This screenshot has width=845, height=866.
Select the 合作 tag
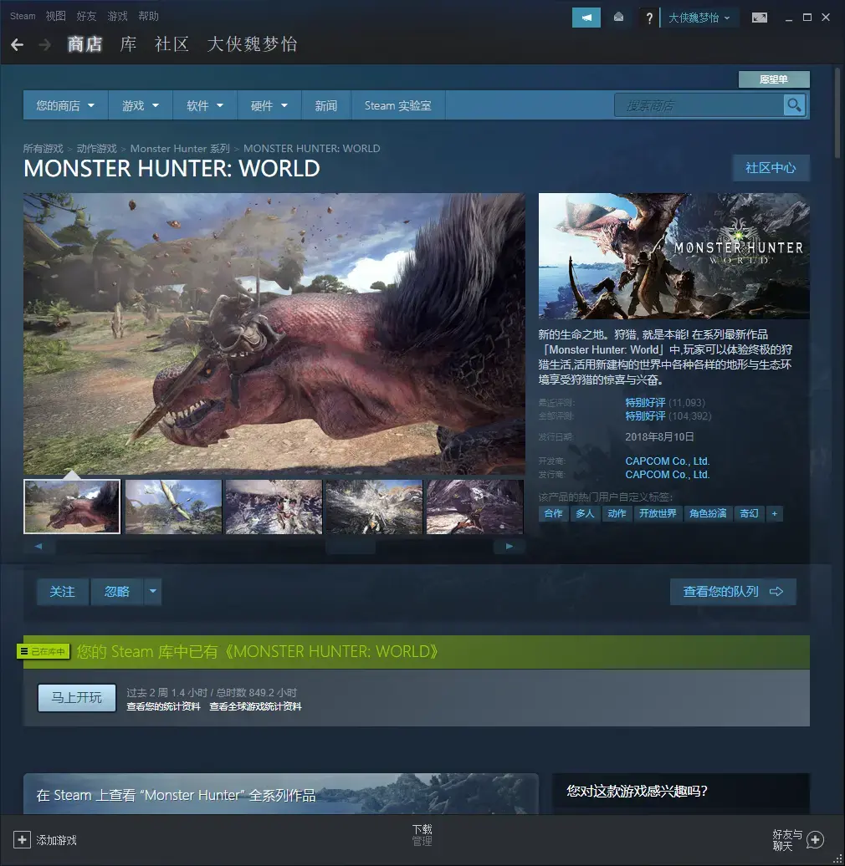[553, 513]
